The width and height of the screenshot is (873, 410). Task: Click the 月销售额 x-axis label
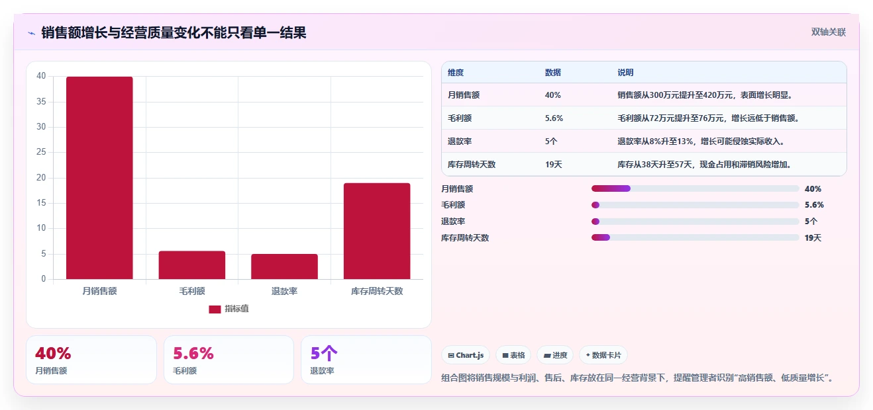coord(99,290)
